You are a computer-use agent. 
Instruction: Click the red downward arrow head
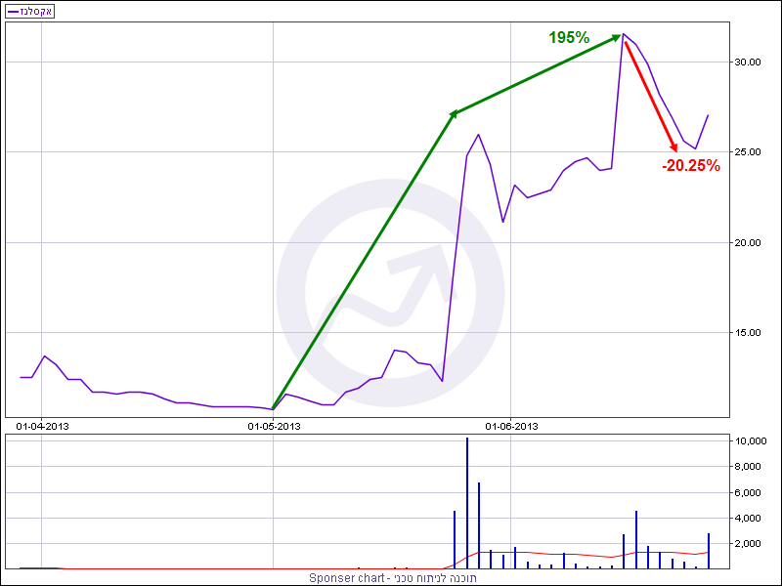tap(673, 147)
